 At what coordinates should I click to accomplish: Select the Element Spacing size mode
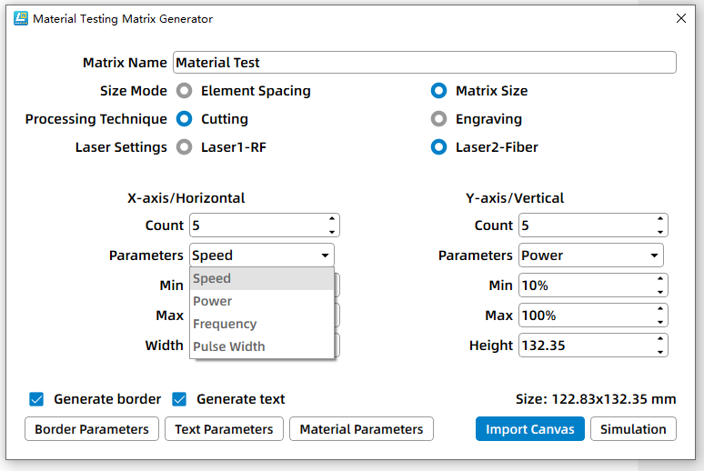185,91
